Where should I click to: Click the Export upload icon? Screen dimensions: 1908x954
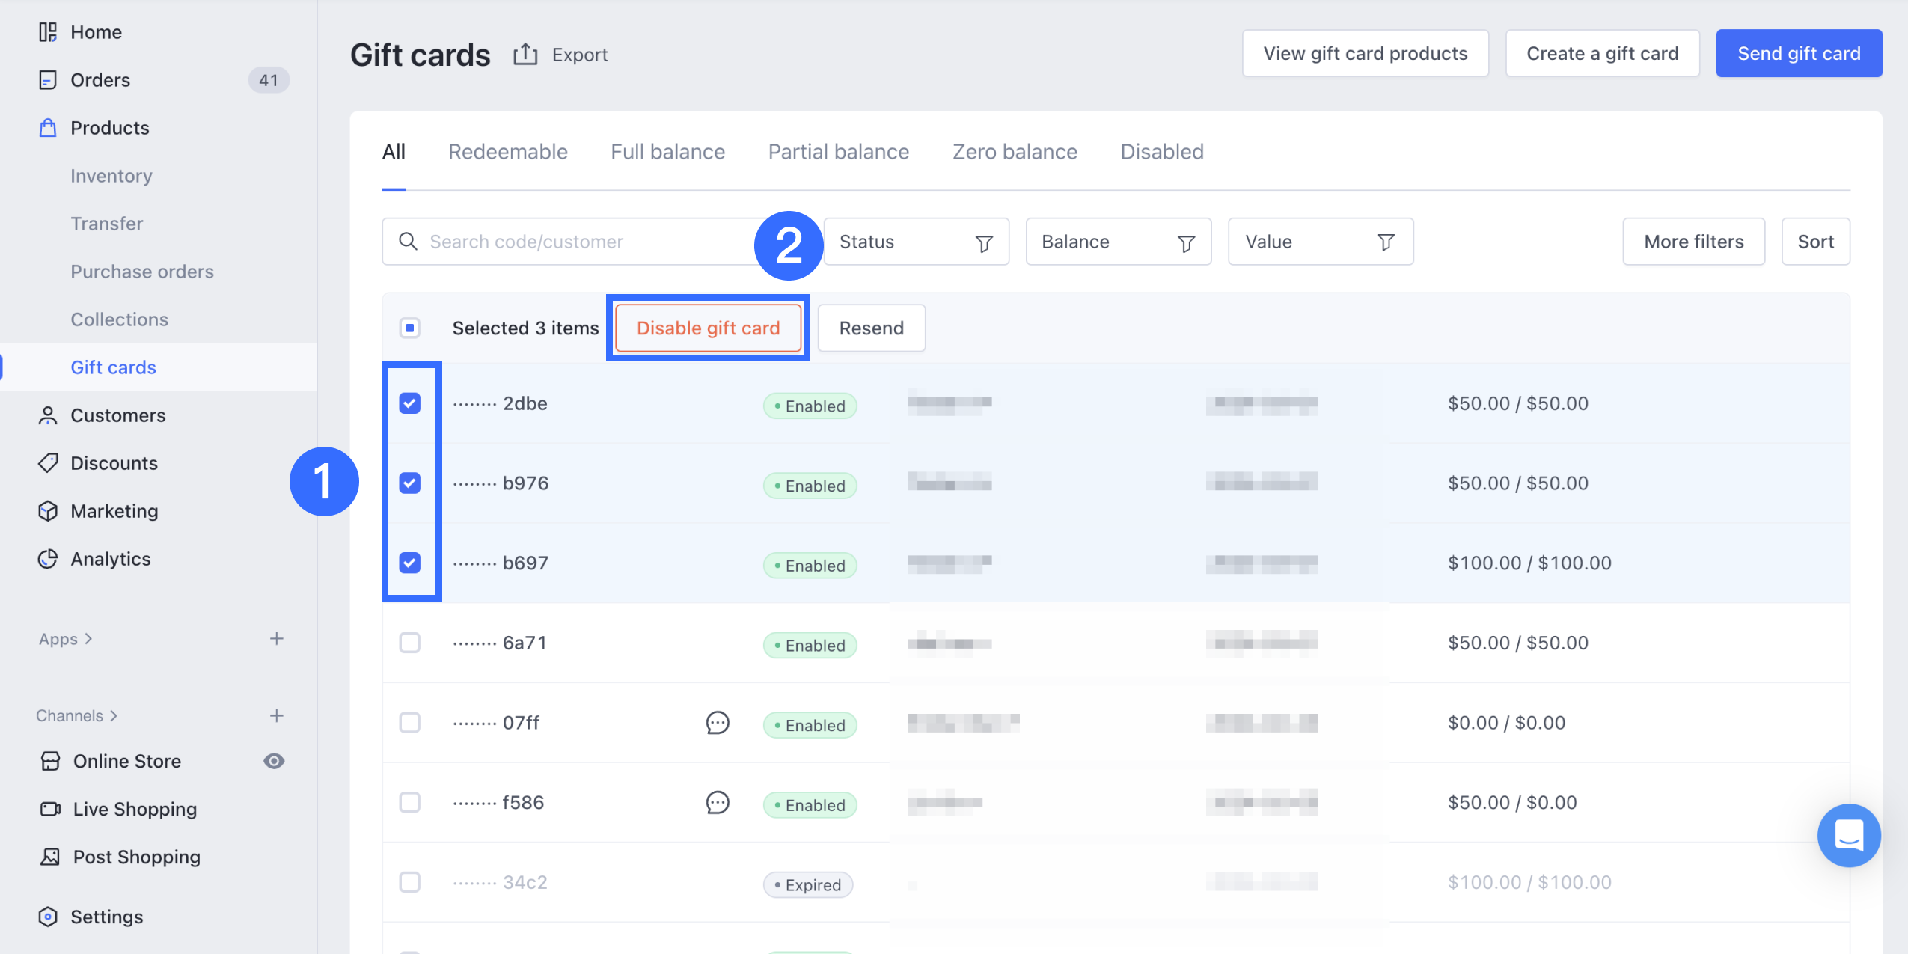[x=525, y=54]
